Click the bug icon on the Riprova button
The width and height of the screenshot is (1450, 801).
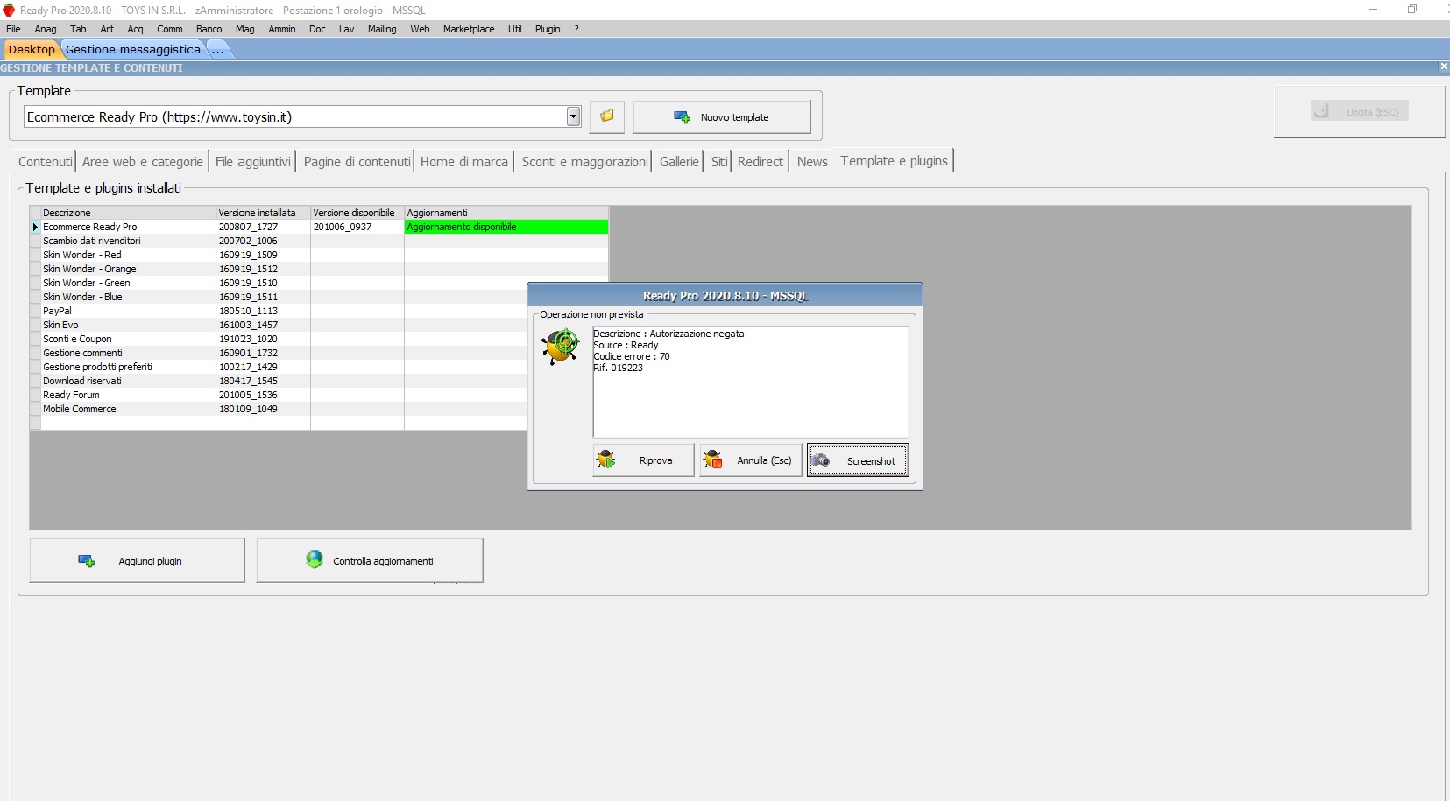point(608,460)
